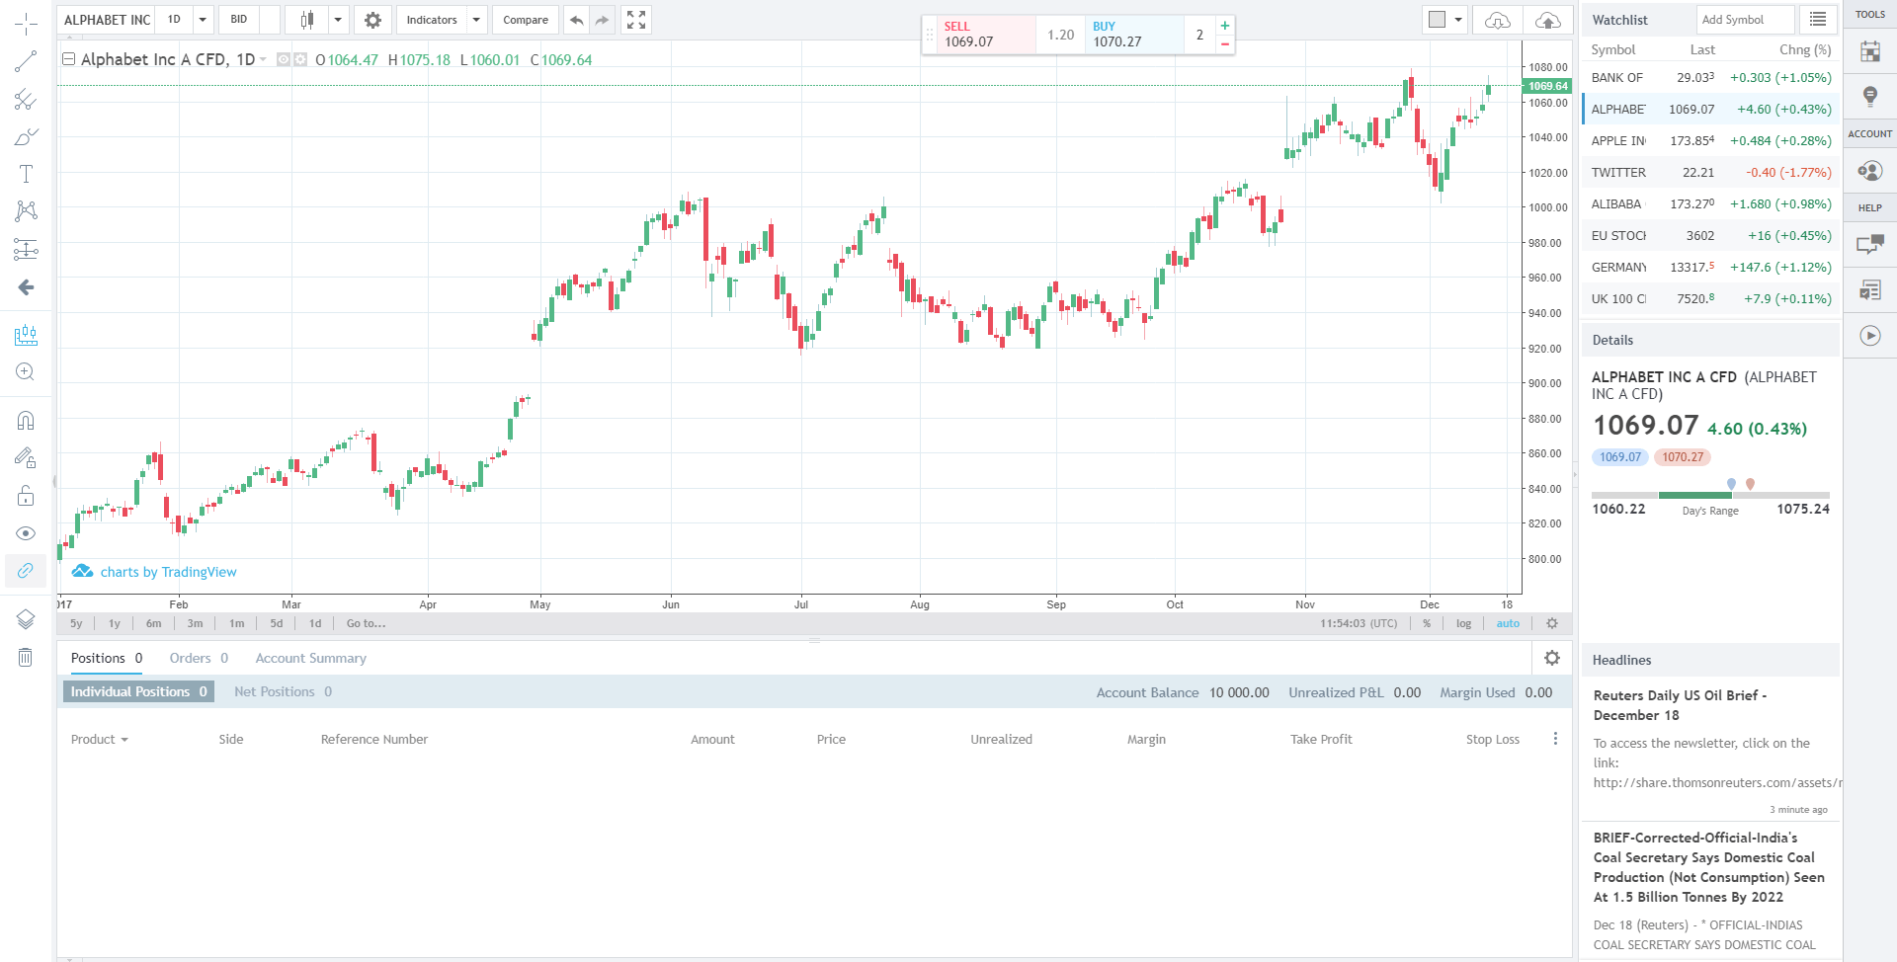Select Individual Positions view
The width and height of the screenshot is (1897, 962).
(138, 691)
